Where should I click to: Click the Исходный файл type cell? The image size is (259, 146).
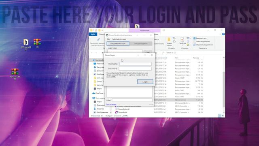182,103
